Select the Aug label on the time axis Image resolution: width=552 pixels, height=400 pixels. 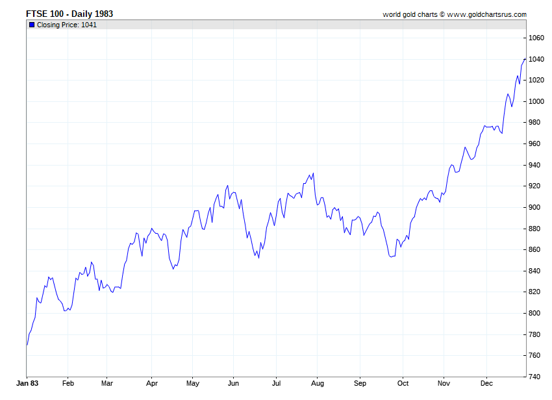pyautogui.click(x=318, y=383)
